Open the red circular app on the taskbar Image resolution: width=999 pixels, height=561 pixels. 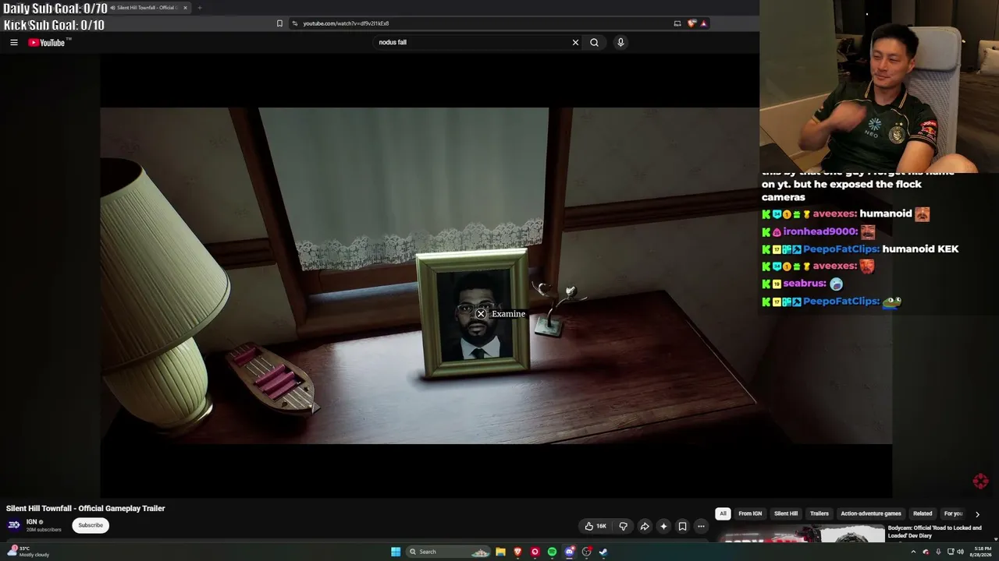point(535,552)
